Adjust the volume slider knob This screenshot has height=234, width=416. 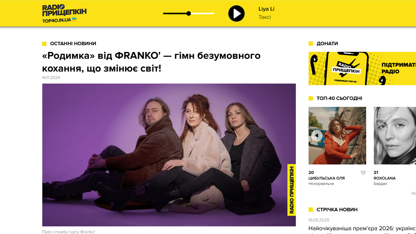pyautogui.click(x=189, y=14)
